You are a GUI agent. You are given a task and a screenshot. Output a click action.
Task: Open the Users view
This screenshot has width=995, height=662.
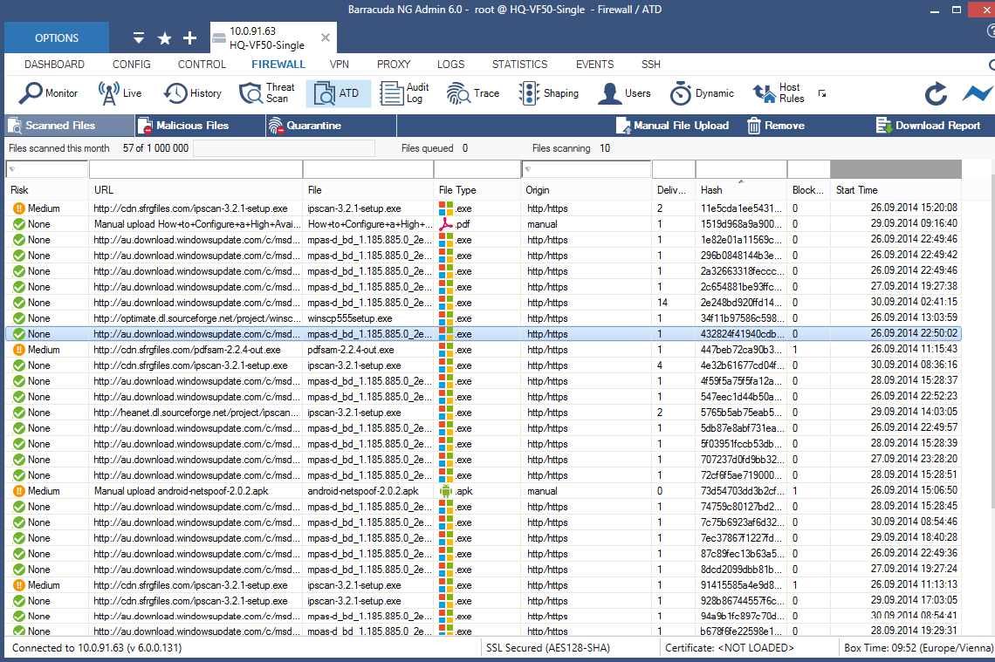click(624, 93)
